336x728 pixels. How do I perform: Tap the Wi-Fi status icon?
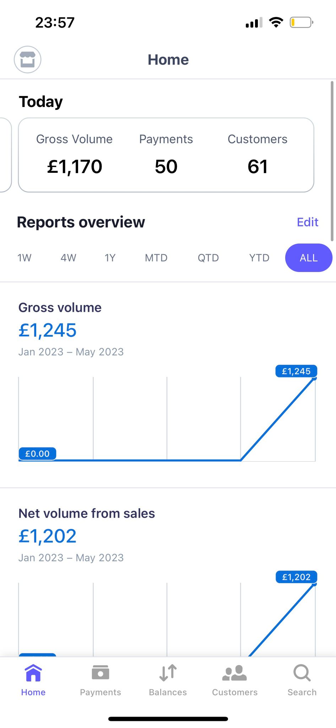click(277, 22)
